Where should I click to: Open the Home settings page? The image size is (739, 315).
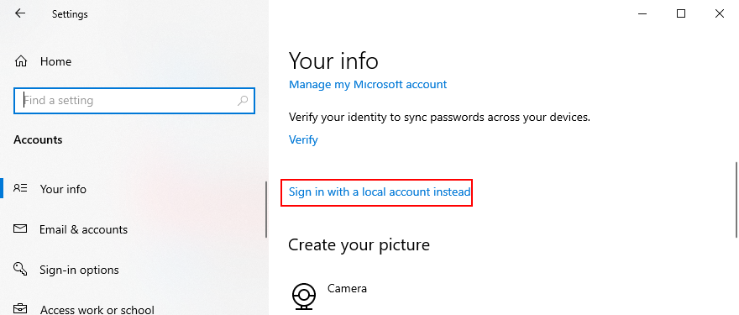pyautogui.click(x=55, y=62)
